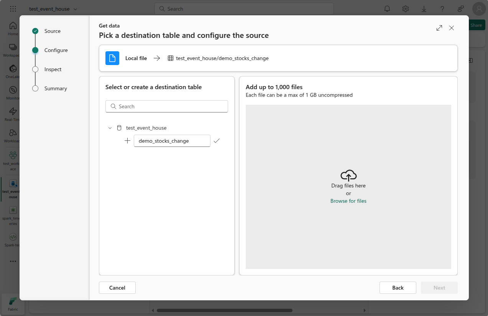The height and width of the screenshot is (316, 488).
Task: Open the test_event_house workspace dropdown
Action: point(53,8)
